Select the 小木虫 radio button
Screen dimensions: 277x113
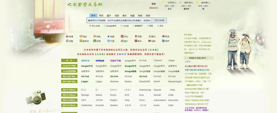pos(121,26)
